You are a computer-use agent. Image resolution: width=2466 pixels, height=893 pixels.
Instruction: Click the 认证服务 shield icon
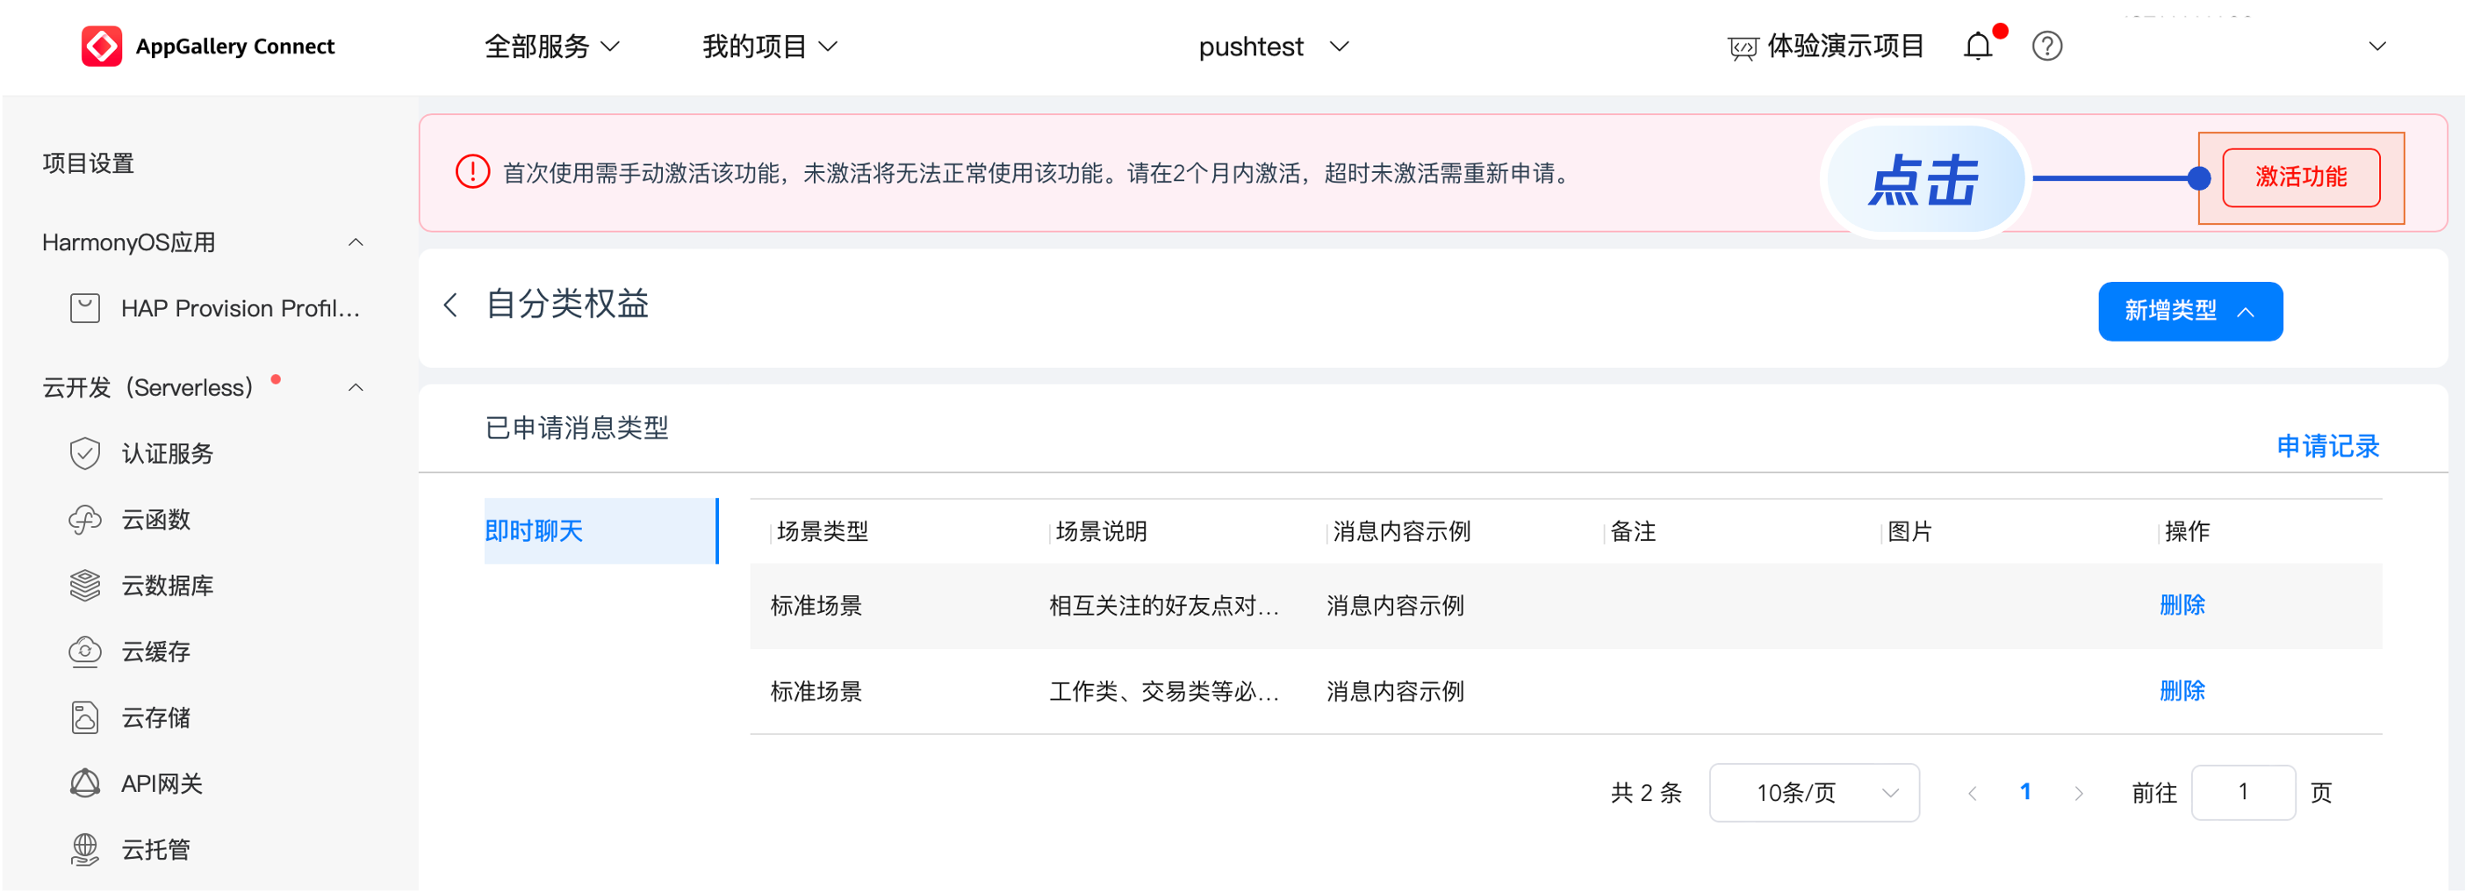click(85, 454)
